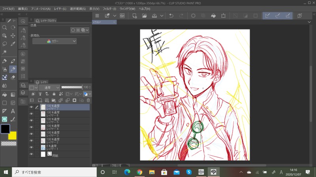
Task: Open the 通常 blending mode dropdown
Action: click(50, 87)
